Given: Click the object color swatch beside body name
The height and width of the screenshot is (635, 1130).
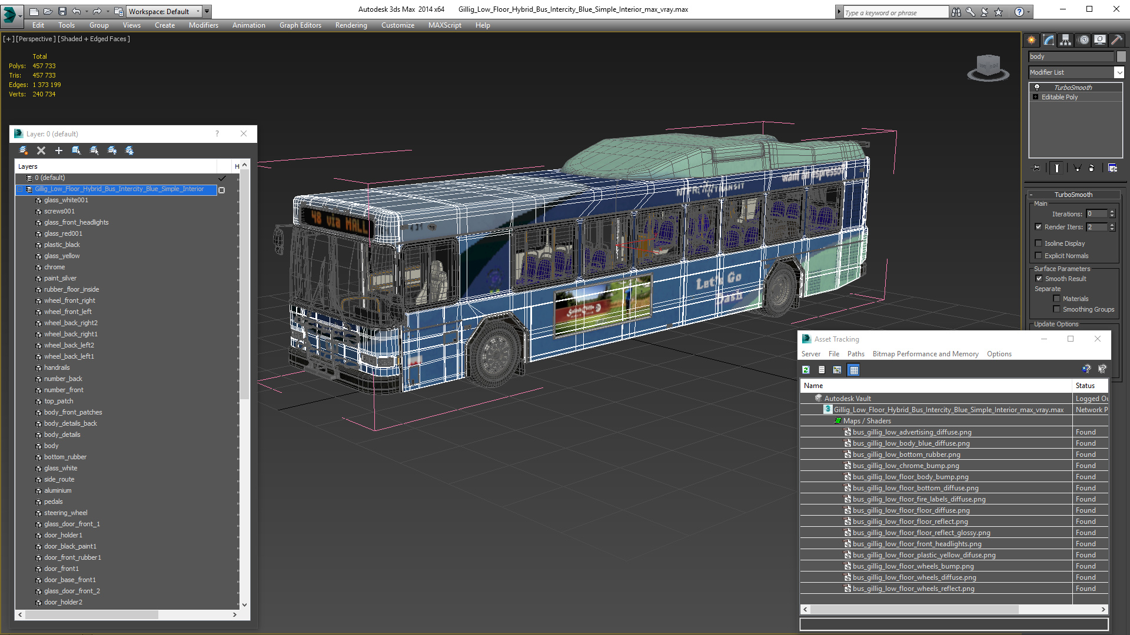Looking at the screenshot, I should (1121, 56).
